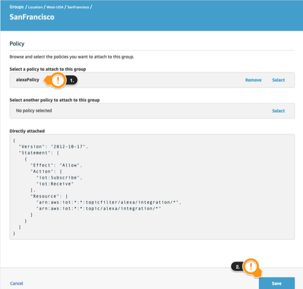The width and height of the screenshot is (303, 289).
Task: Cancel policy editing
Action: point(17,283)
